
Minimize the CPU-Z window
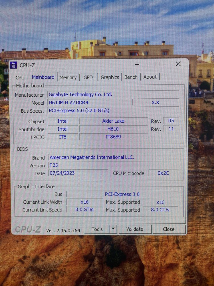[137, 64]
